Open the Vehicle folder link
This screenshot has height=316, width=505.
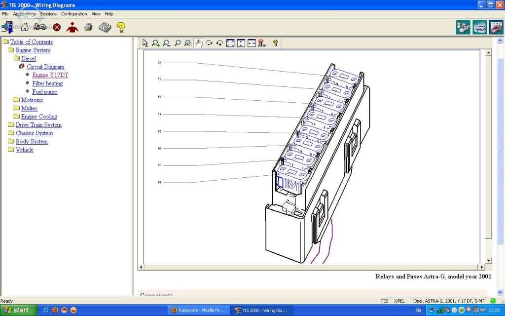pos(25,150)
